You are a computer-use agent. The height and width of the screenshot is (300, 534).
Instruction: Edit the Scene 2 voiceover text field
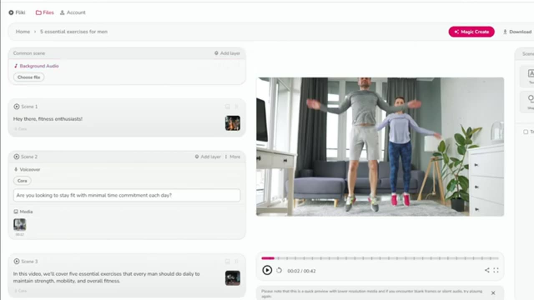coord(127,195)
